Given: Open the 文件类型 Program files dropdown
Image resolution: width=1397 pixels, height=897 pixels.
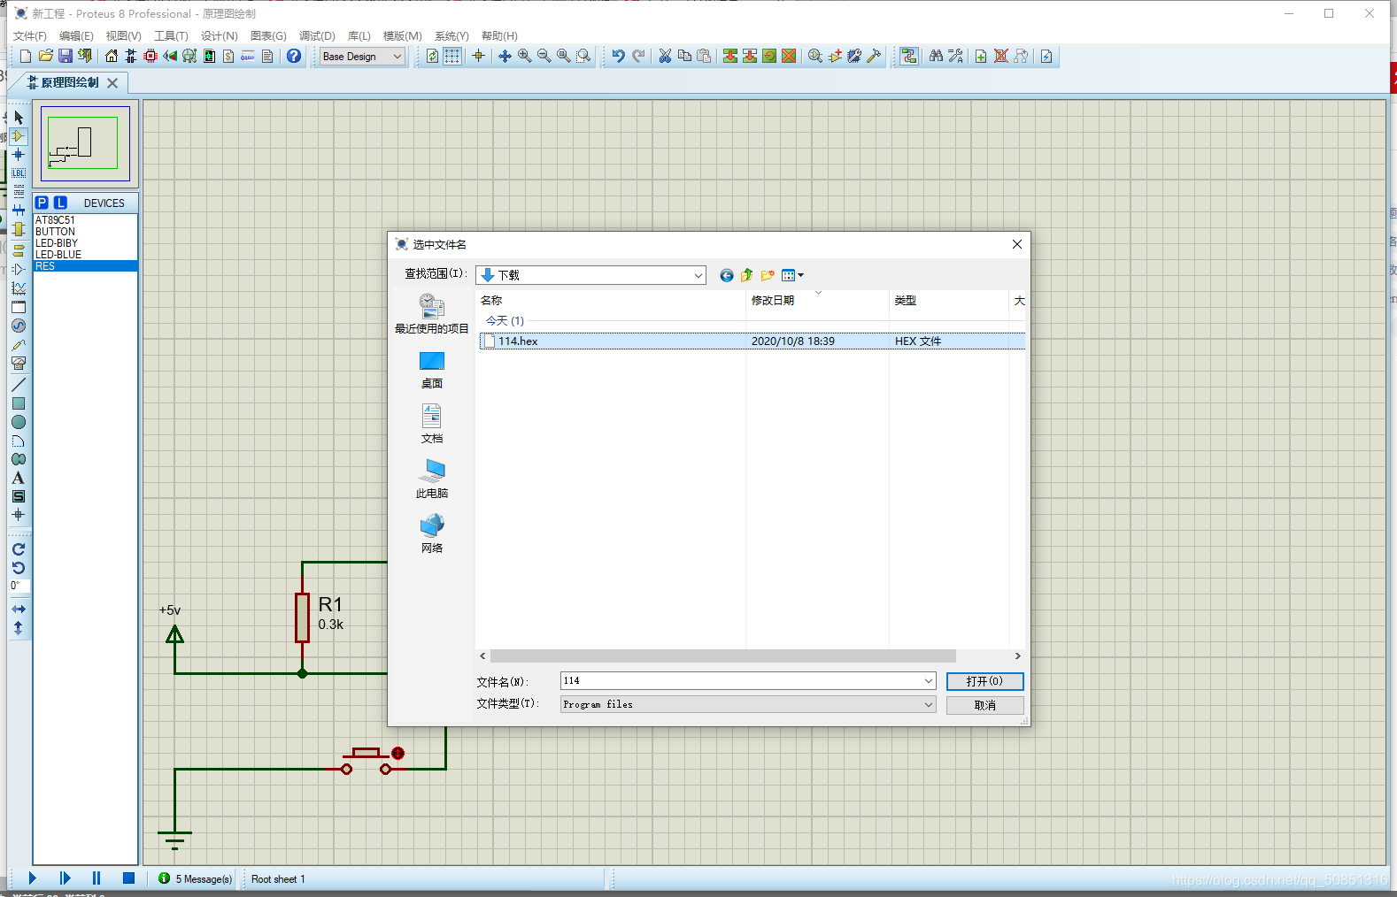Looking at the screenshot, I should 748,704.
